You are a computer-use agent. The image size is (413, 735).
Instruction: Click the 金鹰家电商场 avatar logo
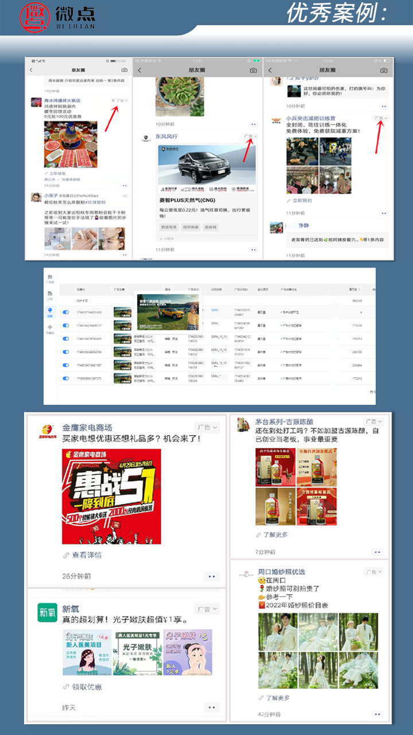(47, 431)
